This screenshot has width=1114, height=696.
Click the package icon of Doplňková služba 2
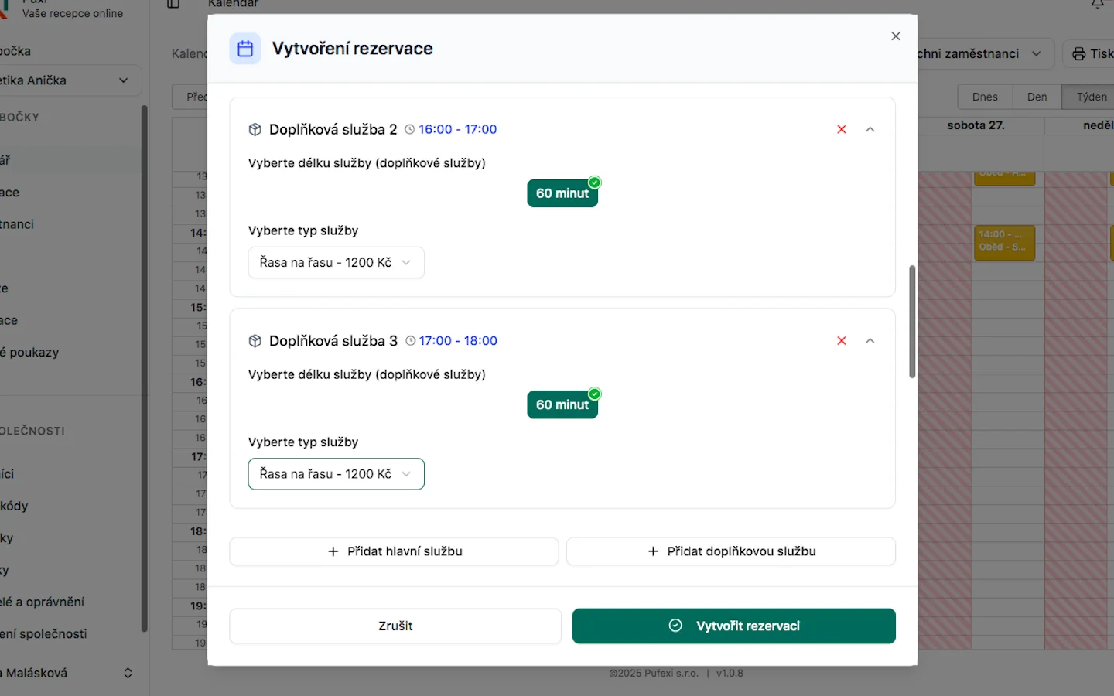(255, 130)
